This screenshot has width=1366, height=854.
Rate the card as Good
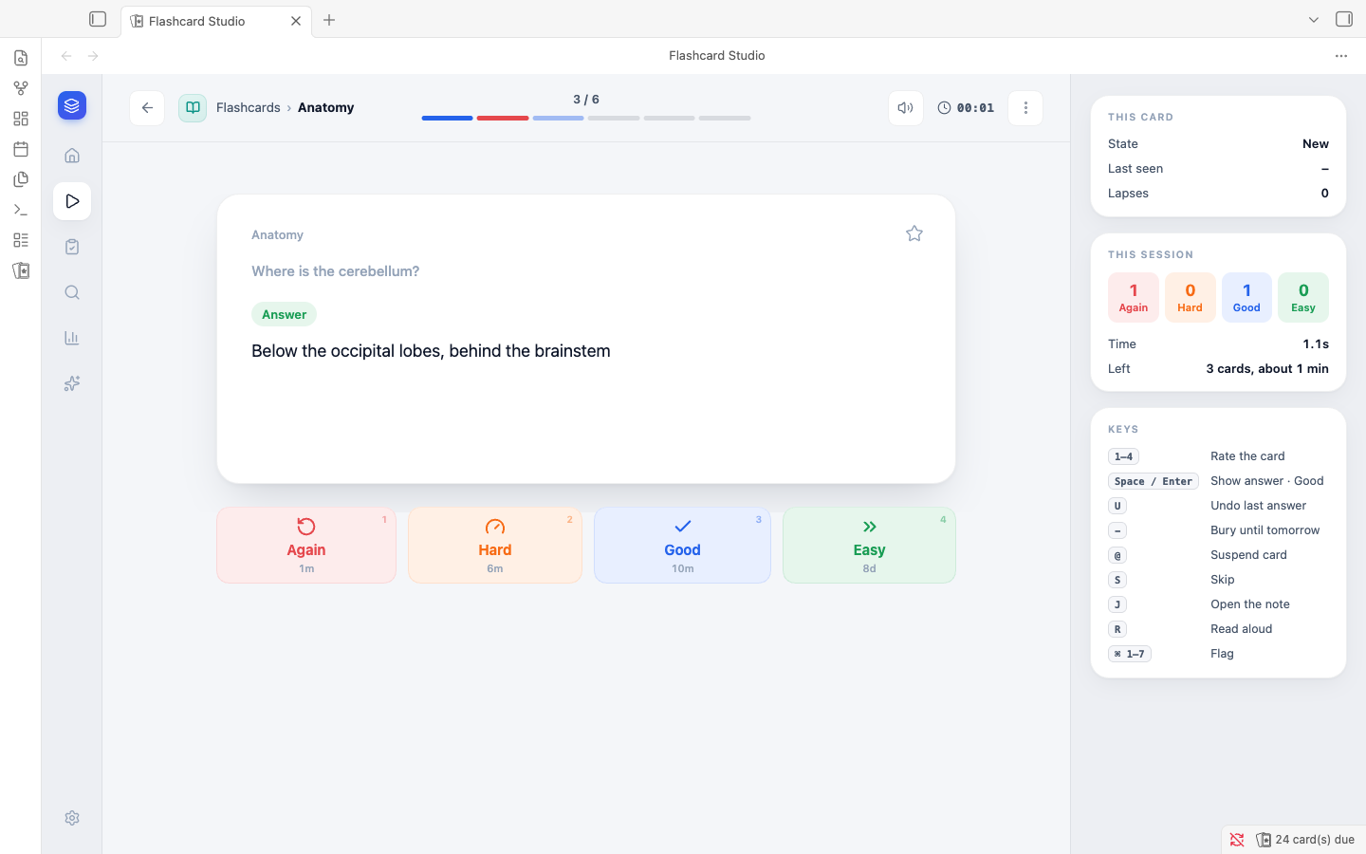682,545
